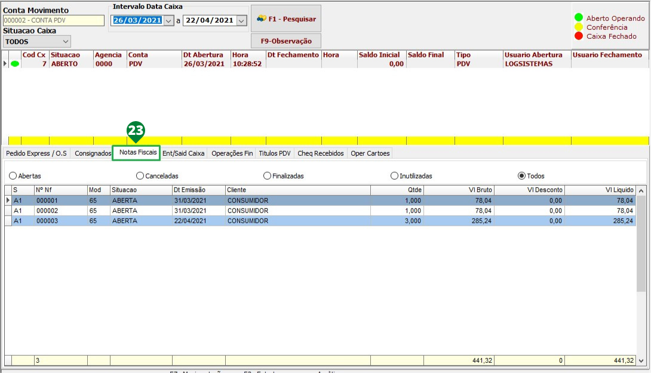
Task: Switch to the Ent/Said Caixa tab
Action: click(x=183, y=153)
